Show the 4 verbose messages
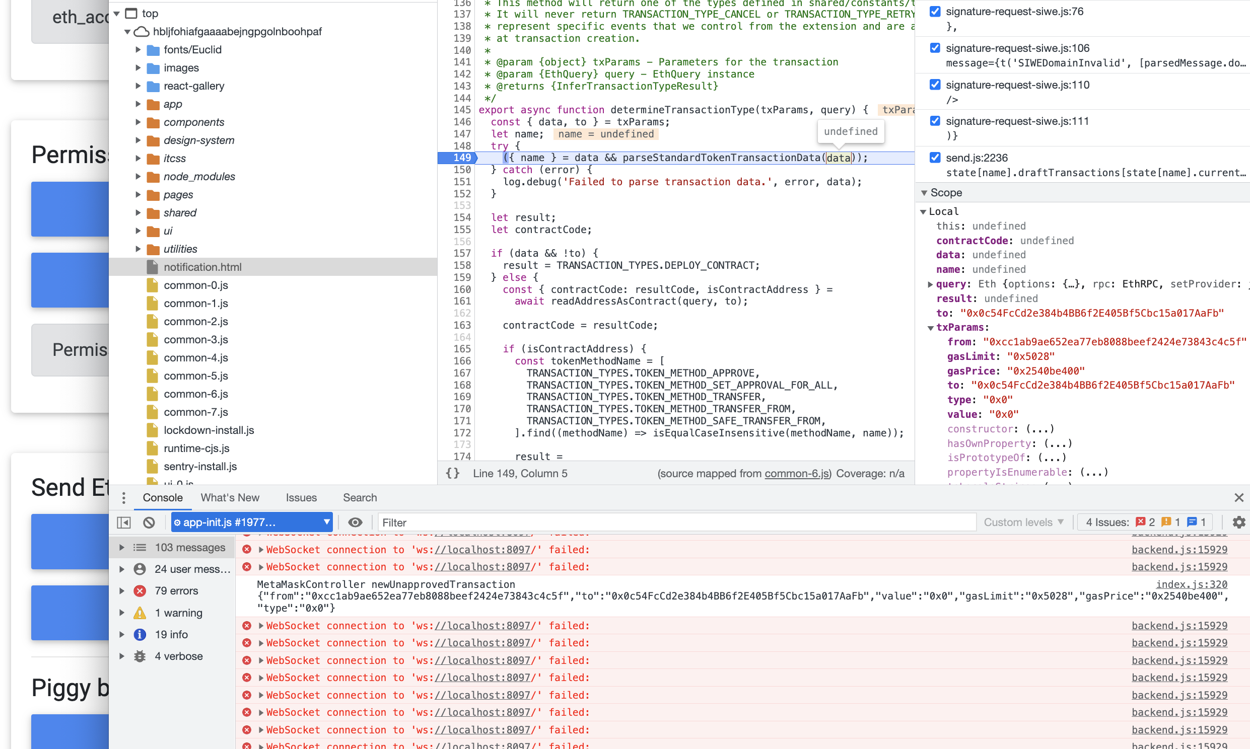The height and width of the screenshot is (749, 1250). 178,656
